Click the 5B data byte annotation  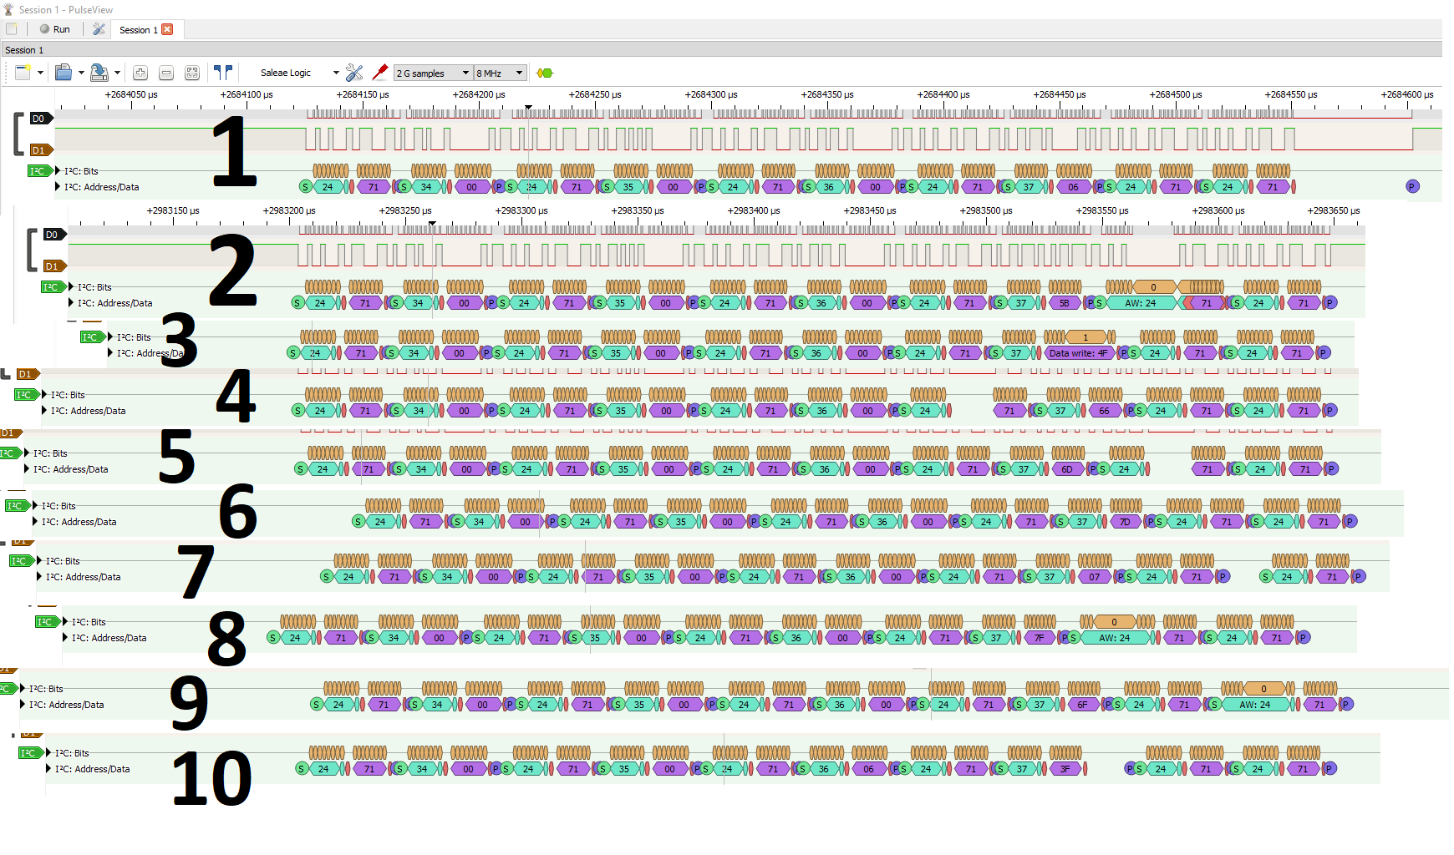coord(1064,303)
